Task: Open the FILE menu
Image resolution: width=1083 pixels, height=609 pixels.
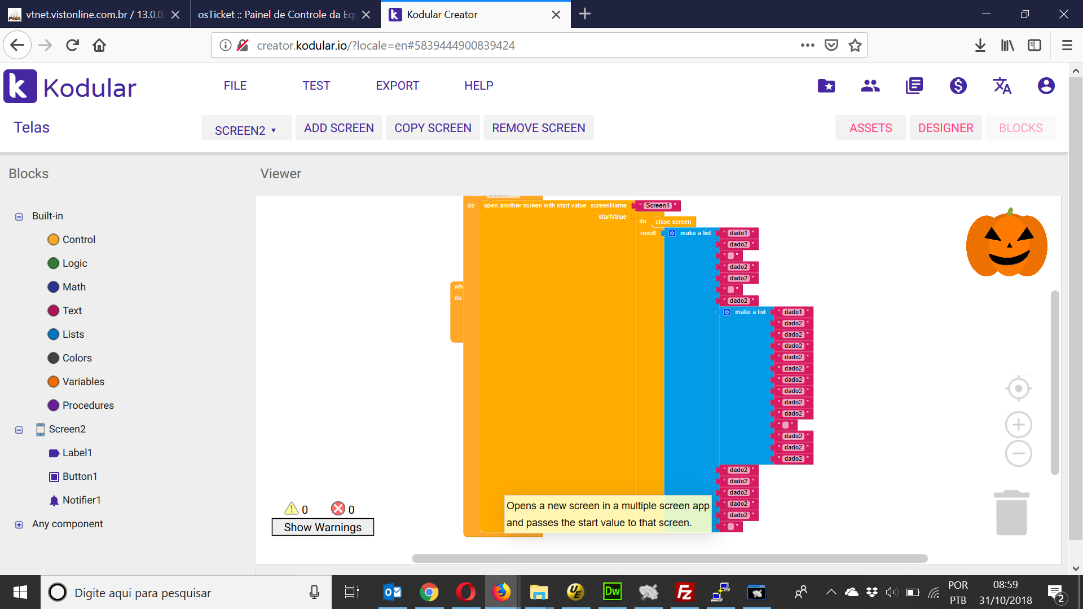Action: [x=235, y=86]
